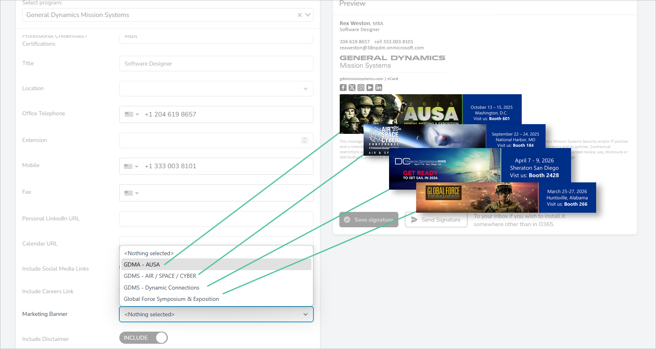Expand the Location dropdown
The image size is (656, 349).
point(305,89)
